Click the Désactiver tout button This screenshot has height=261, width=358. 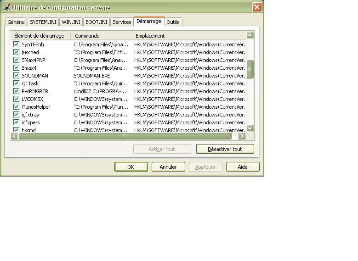[x=225, y=149]
